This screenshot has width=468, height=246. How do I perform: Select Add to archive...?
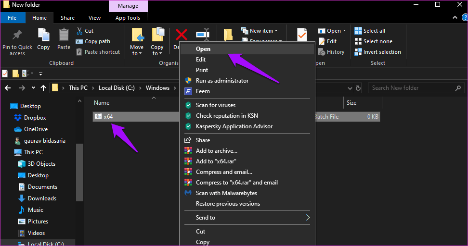coord(248,151)
